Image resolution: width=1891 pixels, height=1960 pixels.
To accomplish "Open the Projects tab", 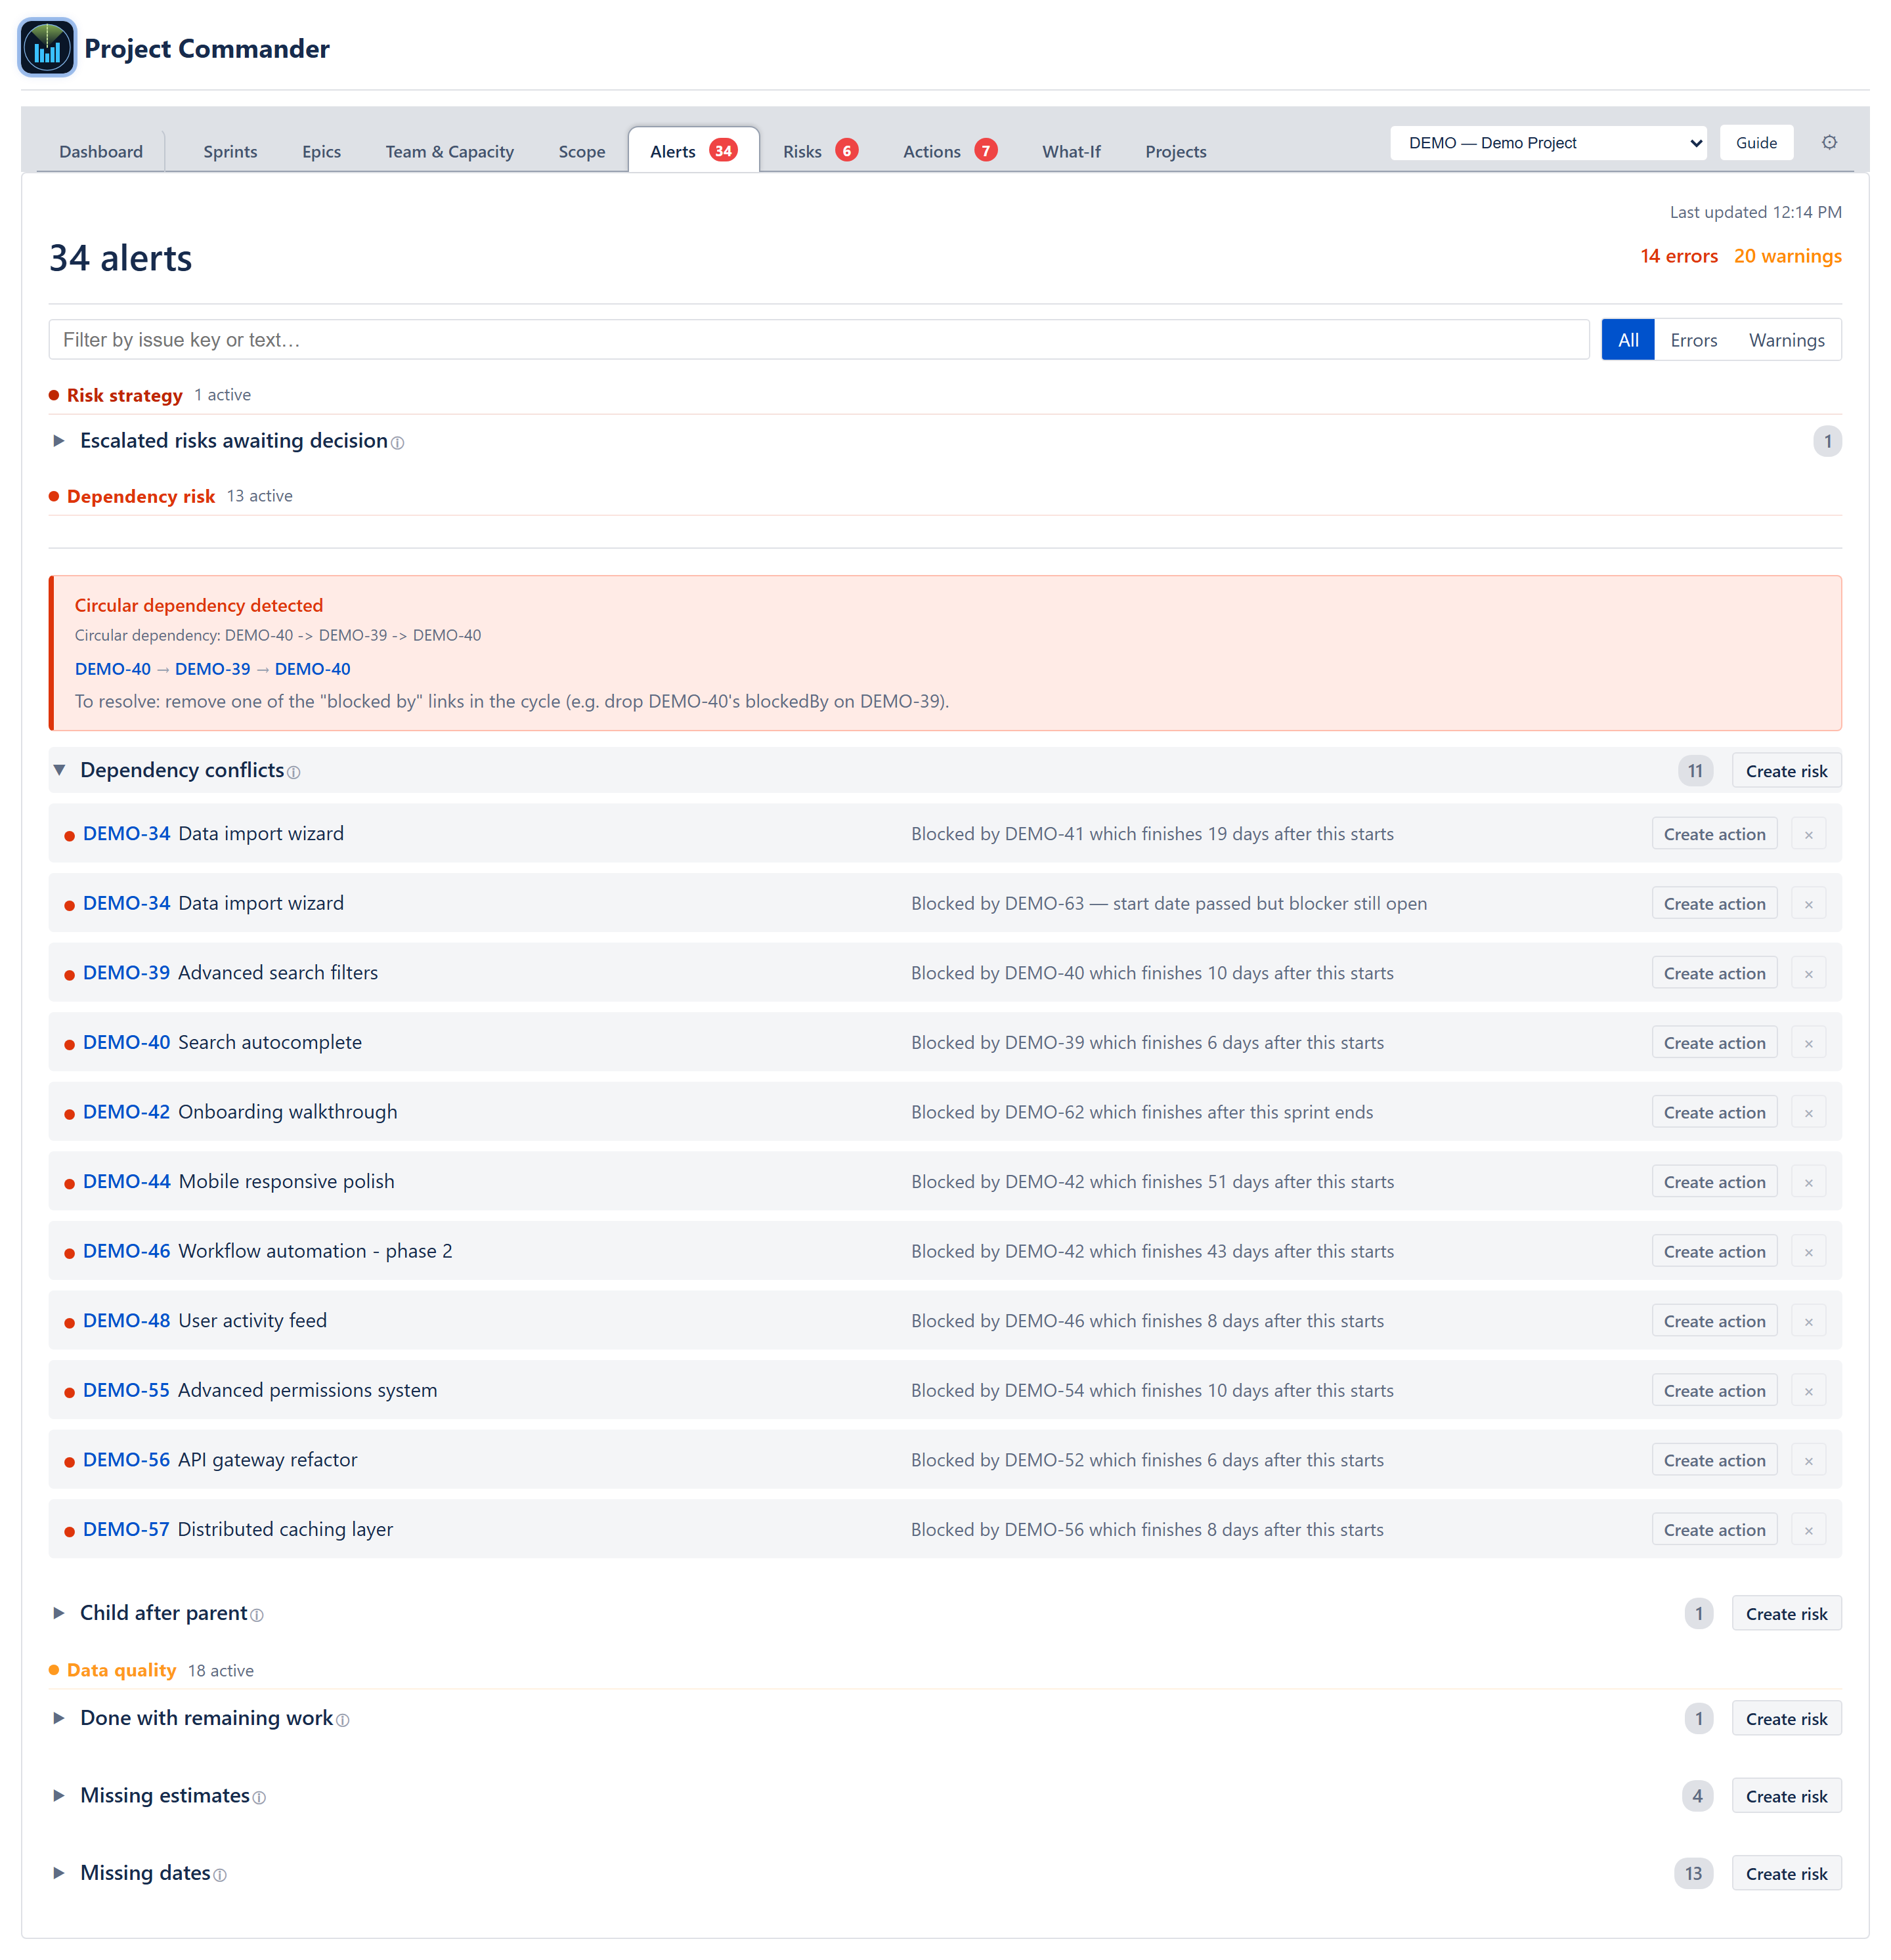I will (x=1175, y=151).
